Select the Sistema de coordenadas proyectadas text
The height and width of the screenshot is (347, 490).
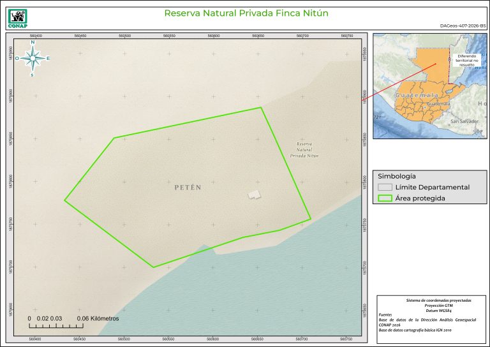430,299
